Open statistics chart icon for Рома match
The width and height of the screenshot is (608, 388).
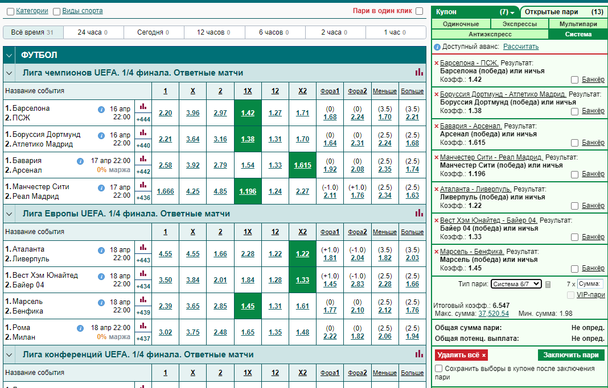point(143,326)
